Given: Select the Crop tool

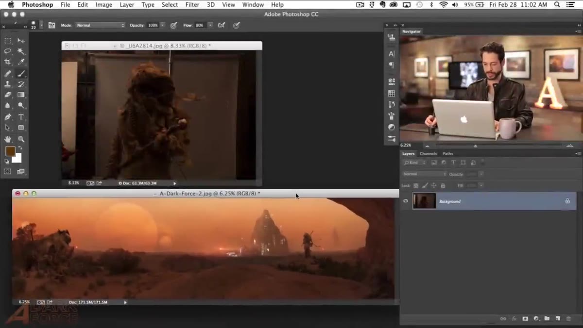Looking at the screenshot, I should pos(8,62).
